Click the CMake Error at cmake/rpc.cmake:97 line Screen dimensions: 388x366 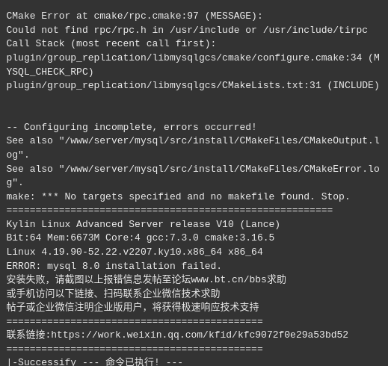[x=135, y=16]
